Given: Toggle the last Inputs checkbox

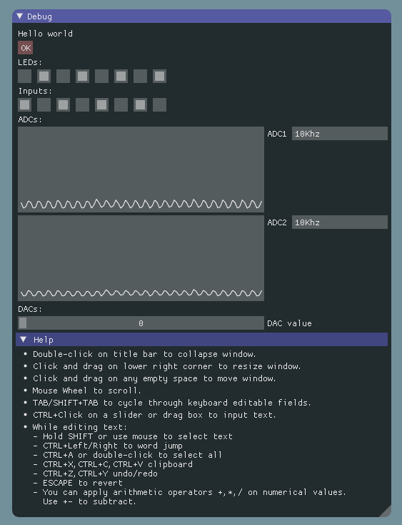Looking at the screenshot, I should tap(160, 105).
